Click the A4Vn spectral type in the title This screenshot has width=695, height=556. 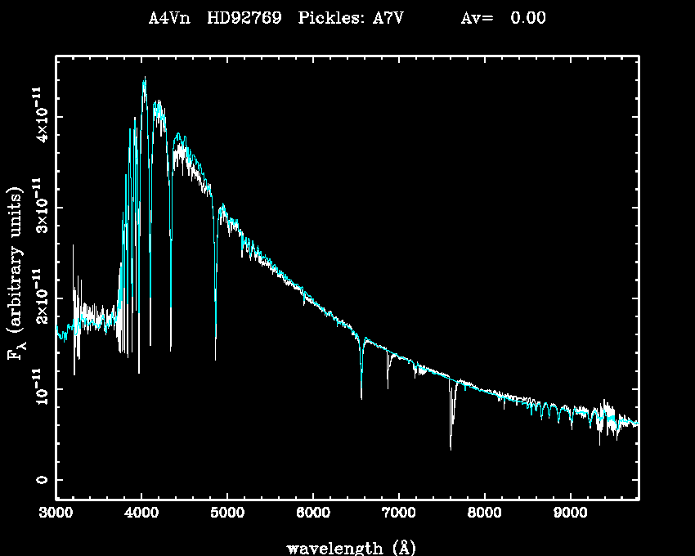point(169,18)
